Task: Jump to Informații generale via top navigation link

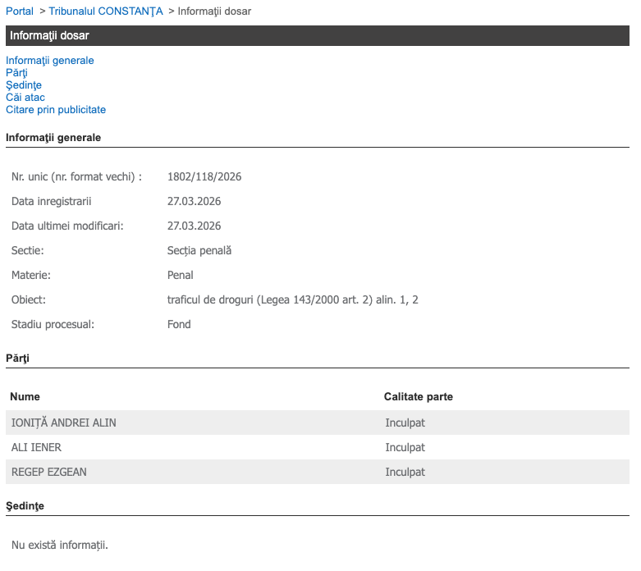Action: pyautogui.click(x=50, y=61)
